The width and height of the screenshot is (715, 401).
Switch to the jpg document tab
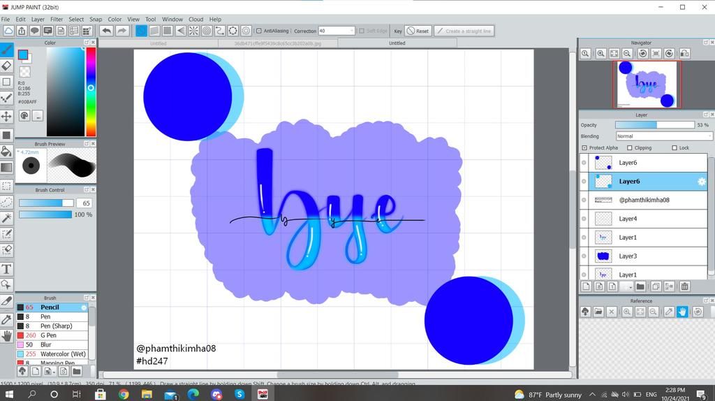click(x=278, y=43)
